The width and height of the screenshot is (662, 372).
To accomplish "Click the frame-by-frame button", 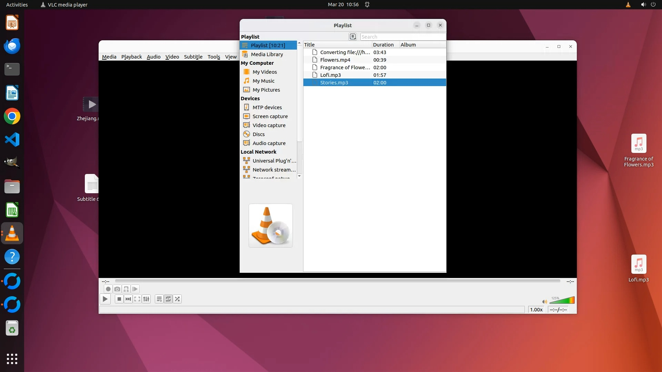I will tap(135, 289).
